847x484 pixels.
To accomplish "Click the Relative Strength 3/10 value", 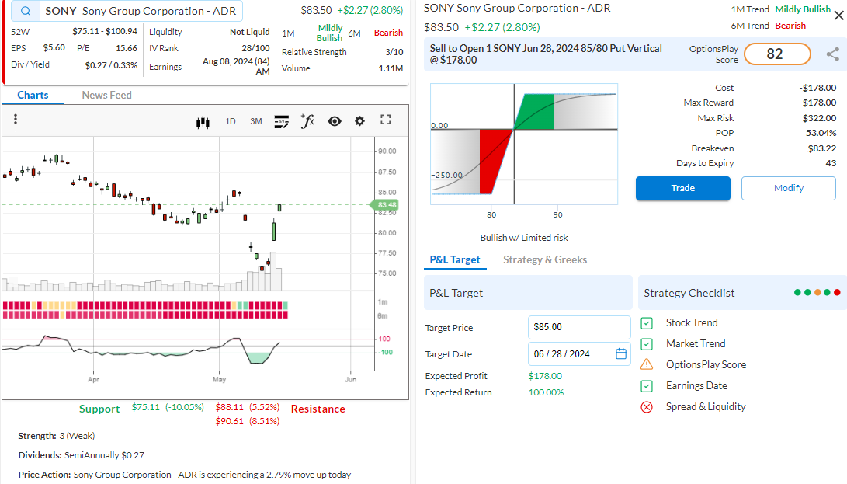I will [394, 52].
